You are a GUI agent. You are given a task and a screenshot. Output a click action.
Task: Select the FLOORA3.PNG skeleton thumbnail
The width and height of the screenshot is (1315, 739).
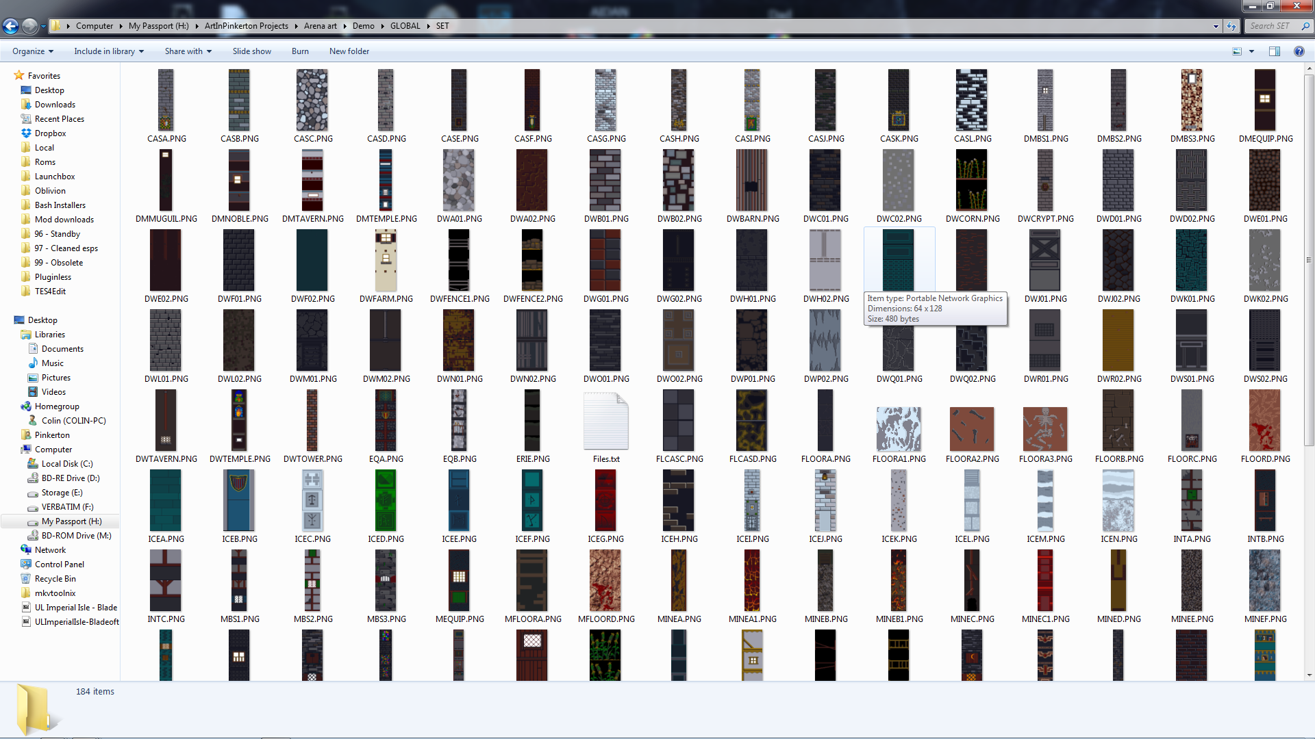click(1044, 430)
